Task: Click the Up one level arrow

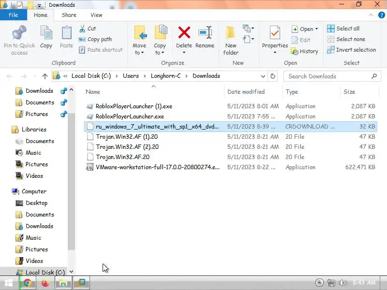Action: click(45, 76)
